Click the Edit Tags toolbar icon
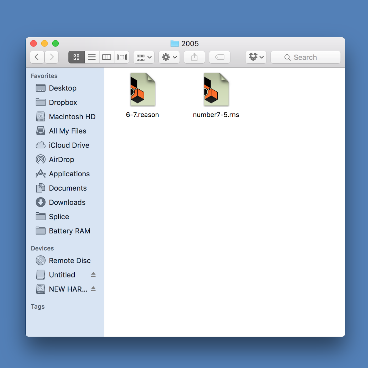Image resolution: width=368 pixels, height=368 pixels. (219, 57)
